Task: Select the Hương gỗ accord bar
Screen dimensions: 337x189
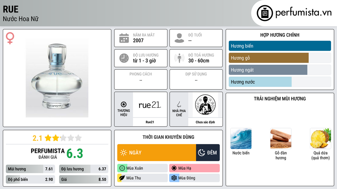Action: 280,58
